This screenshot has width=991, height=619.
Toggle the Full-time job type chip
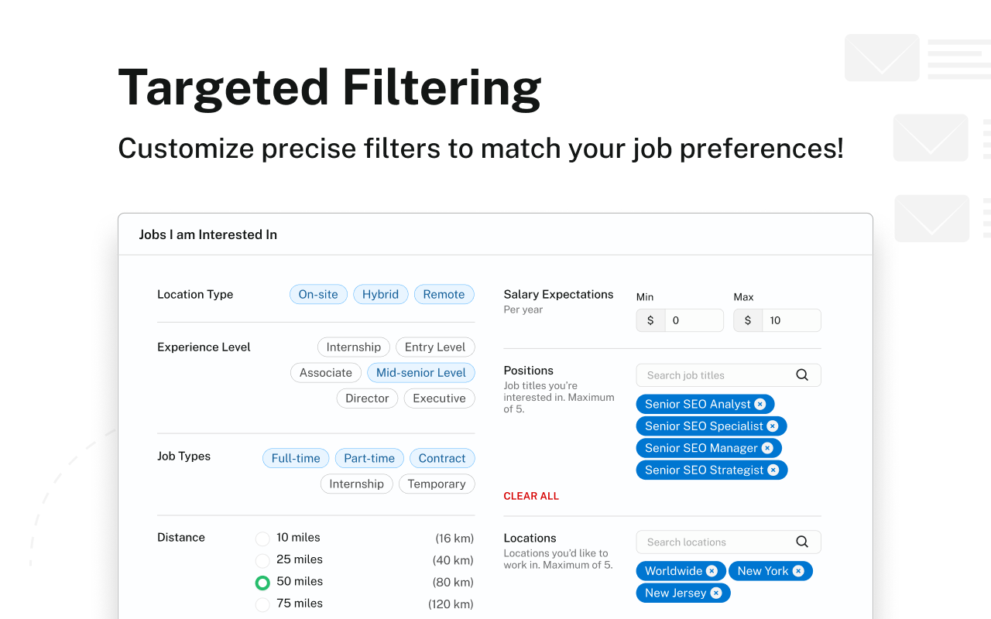coord(296,458)
